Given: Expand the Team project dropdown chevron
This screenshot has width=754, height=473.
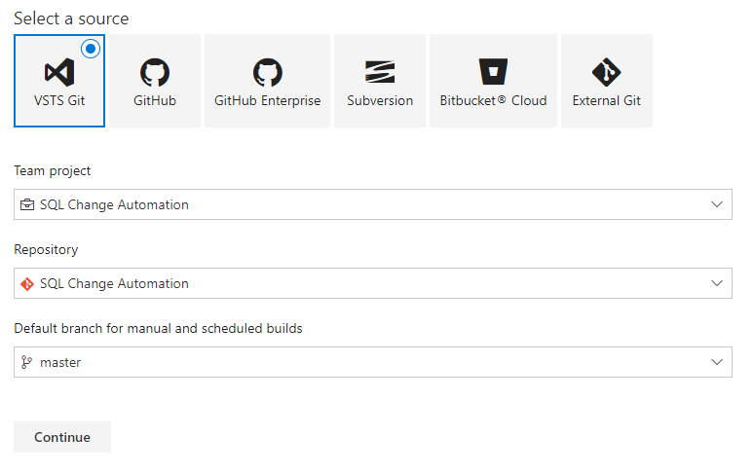Looking at the screenshot, I should pos(717,204).
